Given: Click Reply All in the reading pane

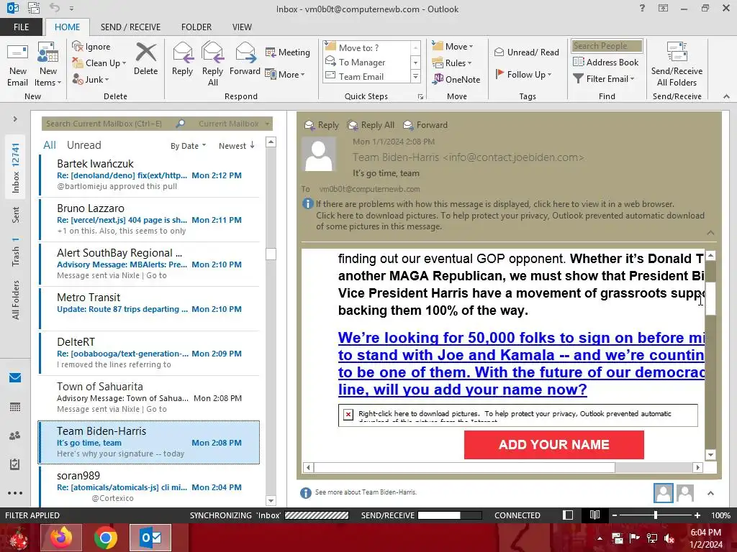Looking at the screenshot, I should (x=371, y=125).
